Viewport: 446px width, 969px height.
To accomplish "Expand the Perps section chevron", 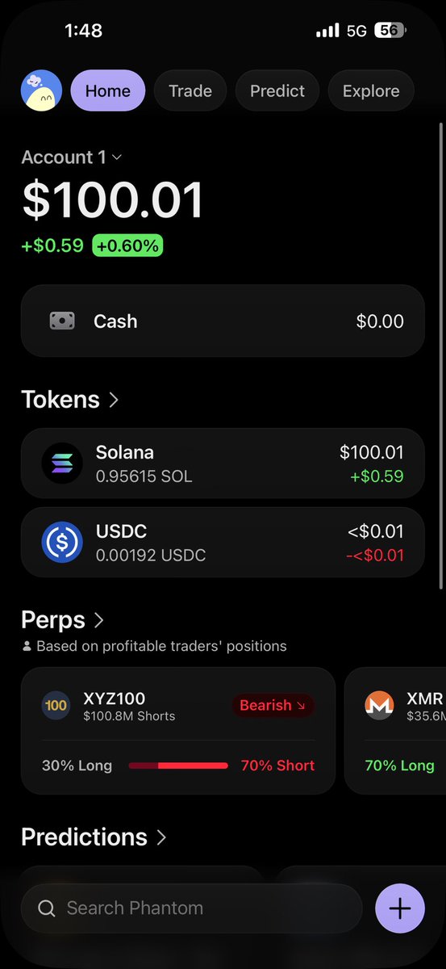I will click(99, 620).
